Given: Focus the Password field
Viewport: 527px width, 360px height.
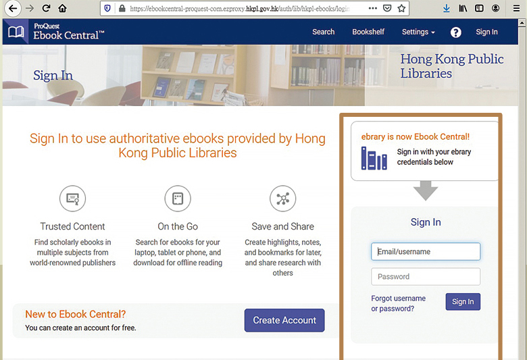Looking at the screenshot, I should [426, 277].
